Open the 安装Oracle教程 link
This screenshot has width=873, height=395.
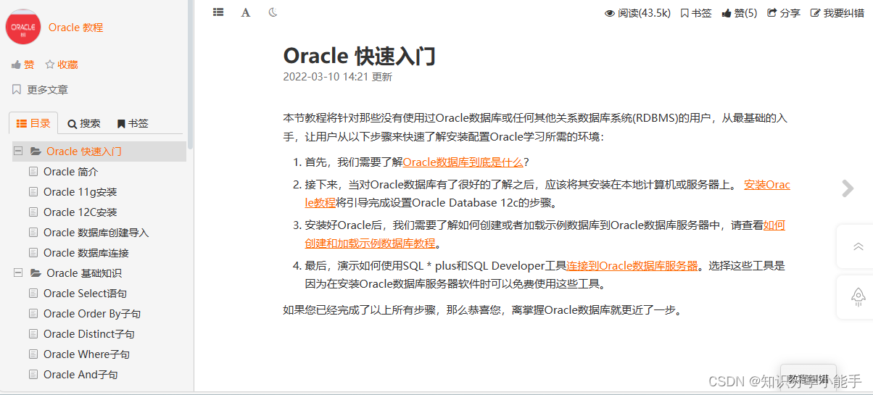coord(766,185)
